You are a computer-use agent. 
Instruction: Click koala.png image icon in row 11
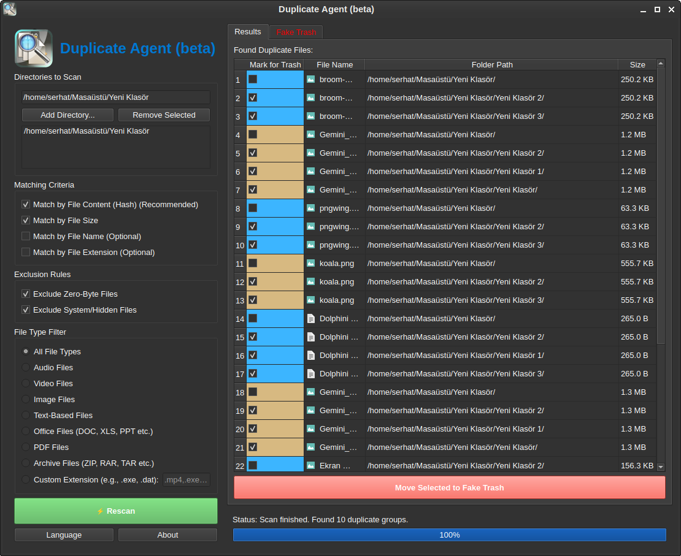(310, 264)
